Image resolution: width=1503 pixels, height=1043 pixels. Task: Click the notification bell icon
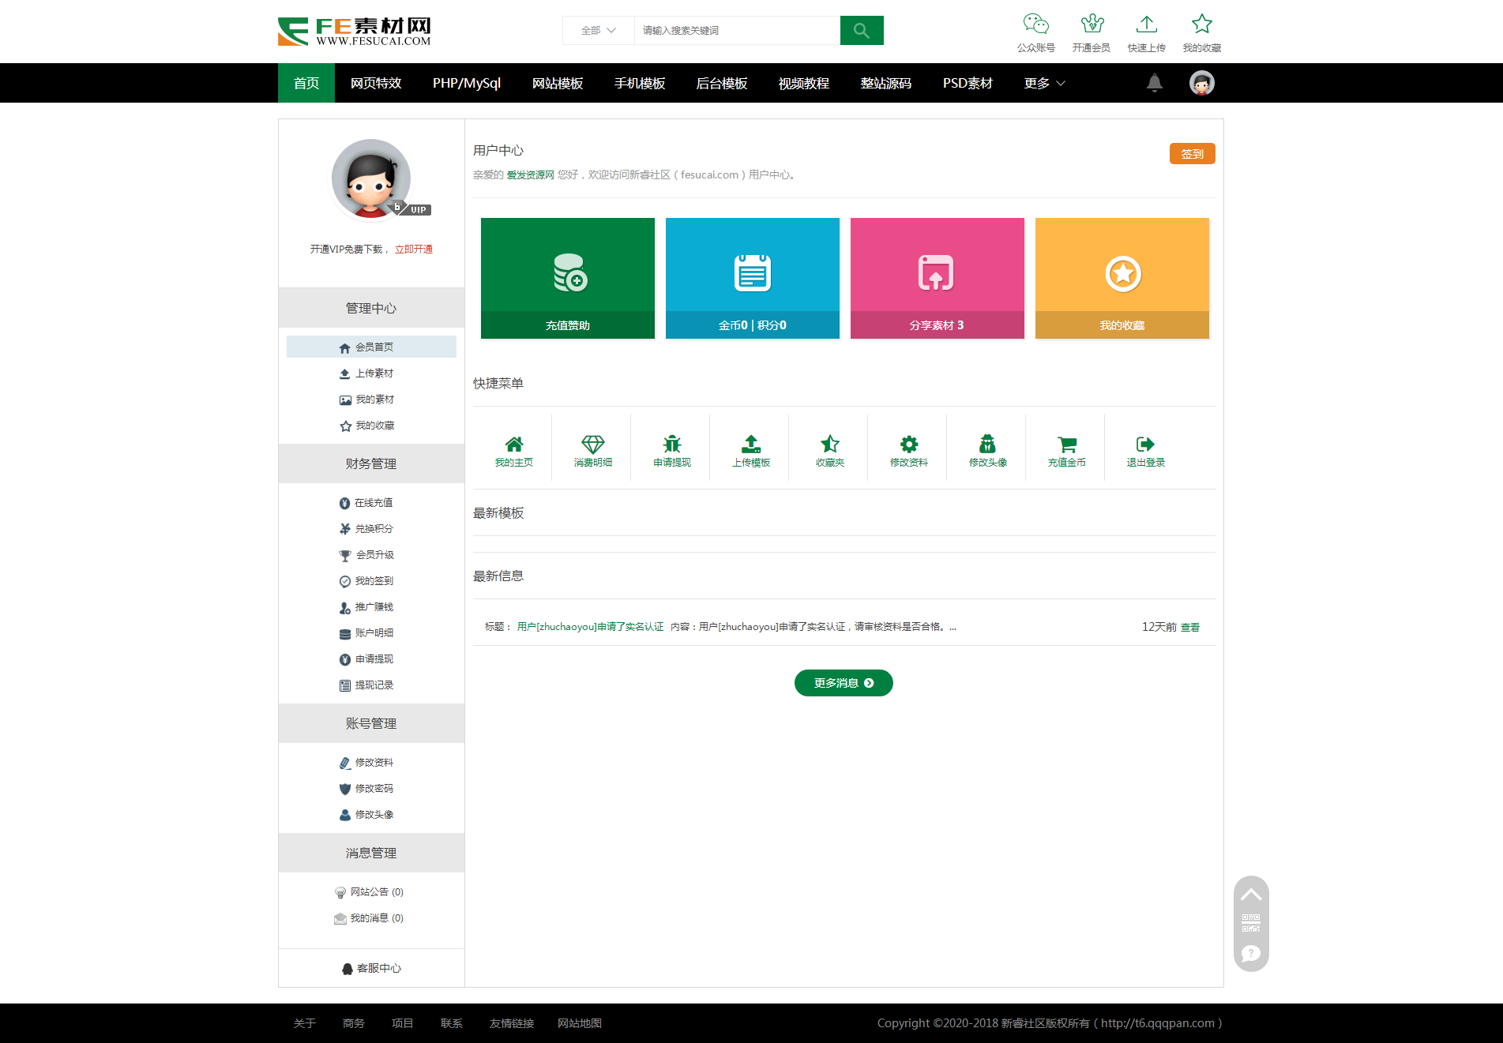coord(1154,83)
